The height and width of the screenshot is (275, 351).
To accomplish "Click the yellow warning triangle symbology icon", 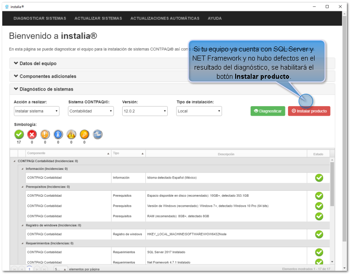I will (72, 134).
